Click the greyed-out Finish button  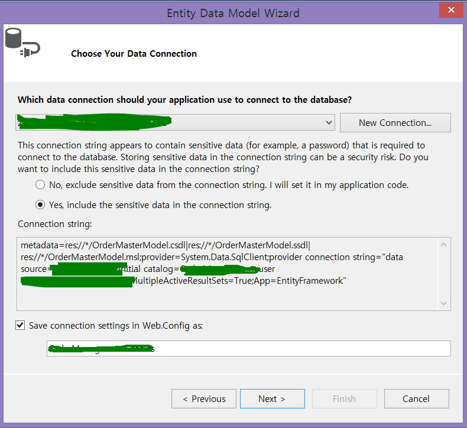click(344, 399)
